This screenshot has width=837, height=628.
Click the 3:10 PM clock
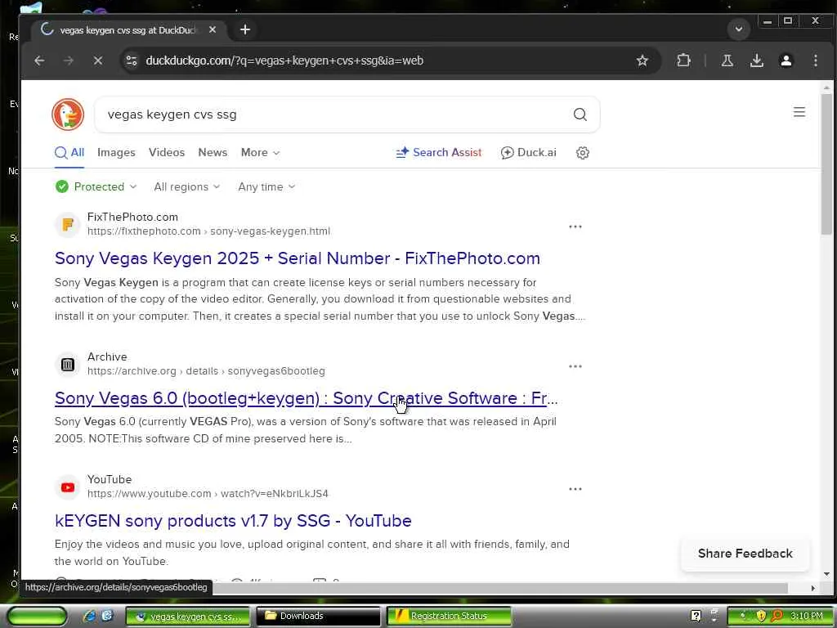tap(807, 616)
